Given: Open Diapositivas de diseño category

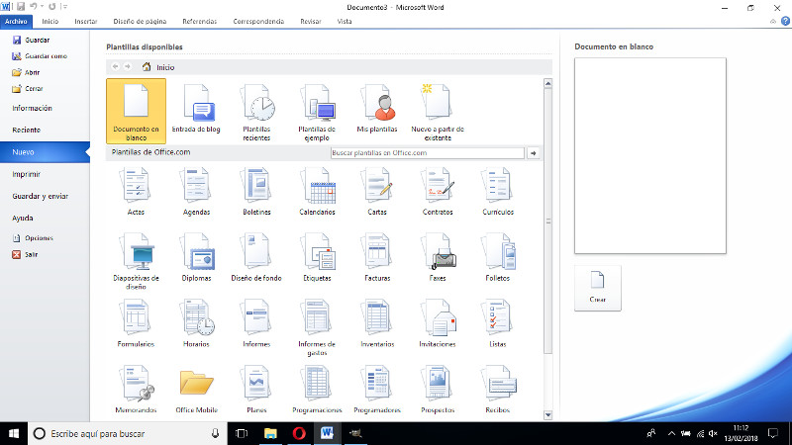Looking at the screenshot, I should pyautogui.click(x=136, y=261).
